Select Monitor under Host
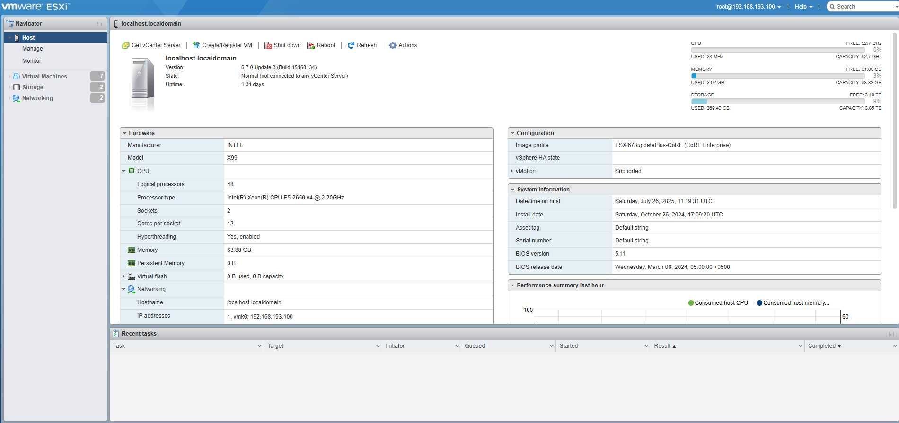Viewport: 899px width, 423px height. tap(32, 61)
